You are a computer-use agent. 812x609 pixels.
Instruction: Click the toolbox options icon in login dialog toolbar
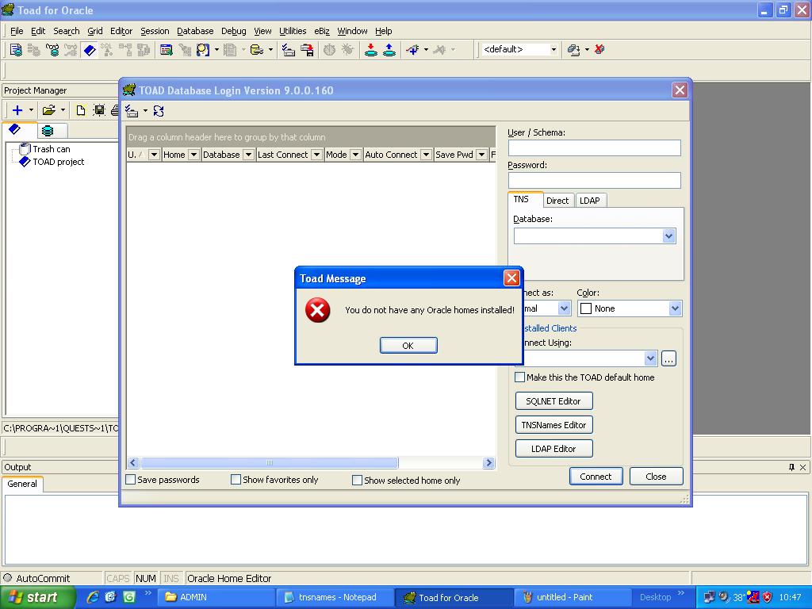(x=132, y=111)
